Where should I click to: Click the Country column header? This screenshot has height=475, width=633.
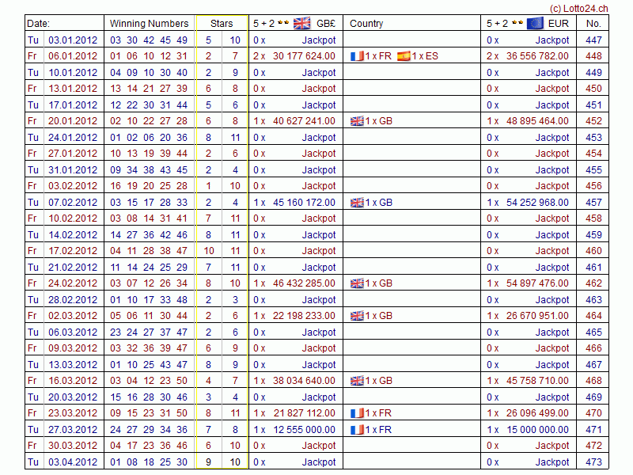coord(366,24)
